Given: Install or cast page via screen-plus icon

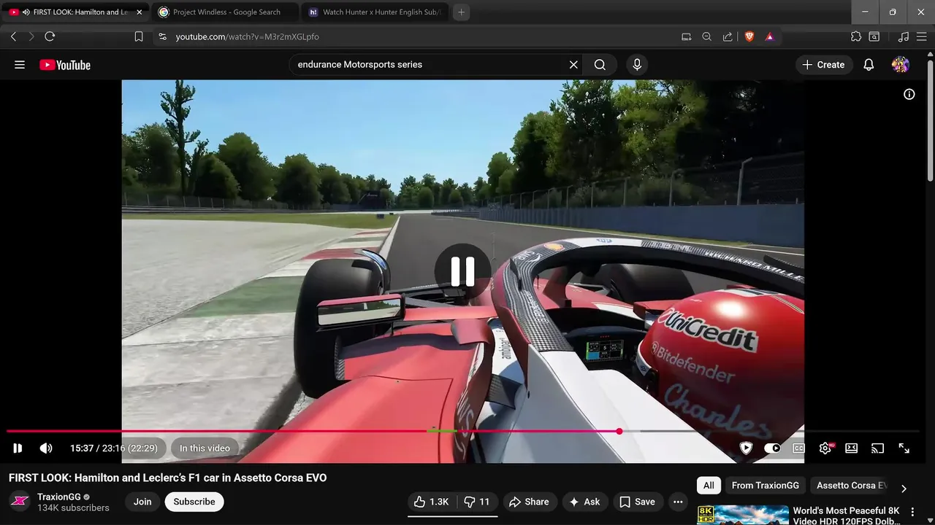Looking at the screenshot, I should click(x=687, y=36).
